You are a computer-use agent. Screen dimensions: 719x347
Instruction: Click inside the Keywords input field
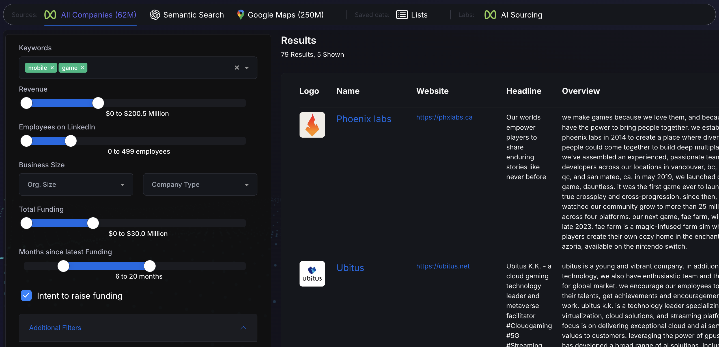pos(138,68)
